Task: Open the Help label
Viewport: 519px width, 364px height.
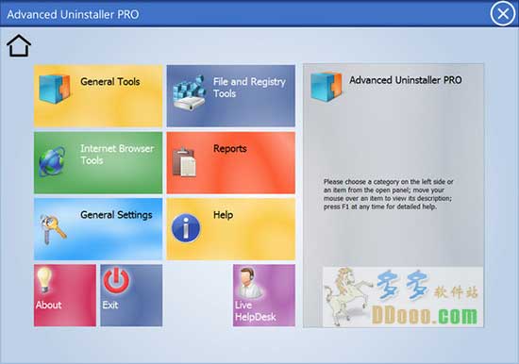Action: [x=223, y=215]
